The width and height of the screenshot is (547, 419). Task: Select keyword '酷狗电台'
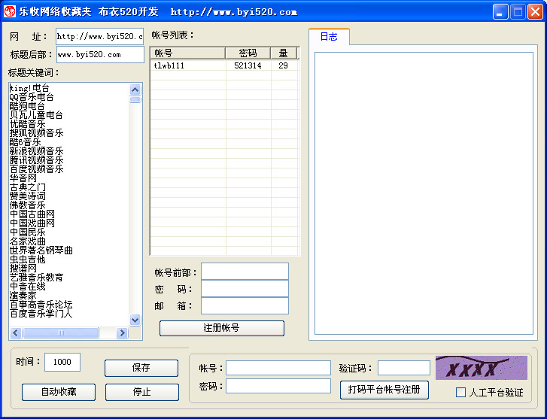27,106
